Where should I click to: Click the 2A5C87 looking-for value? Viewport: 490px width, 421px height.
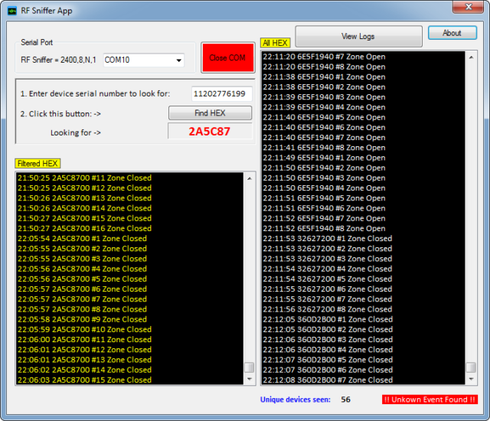click(x=210, y=132)
